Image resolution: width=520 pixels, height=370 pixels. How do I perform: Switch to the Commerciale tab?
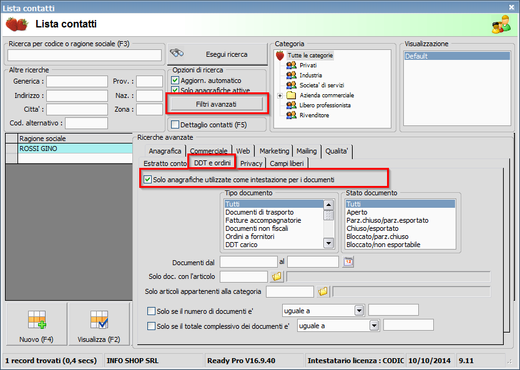coord(208,151)
